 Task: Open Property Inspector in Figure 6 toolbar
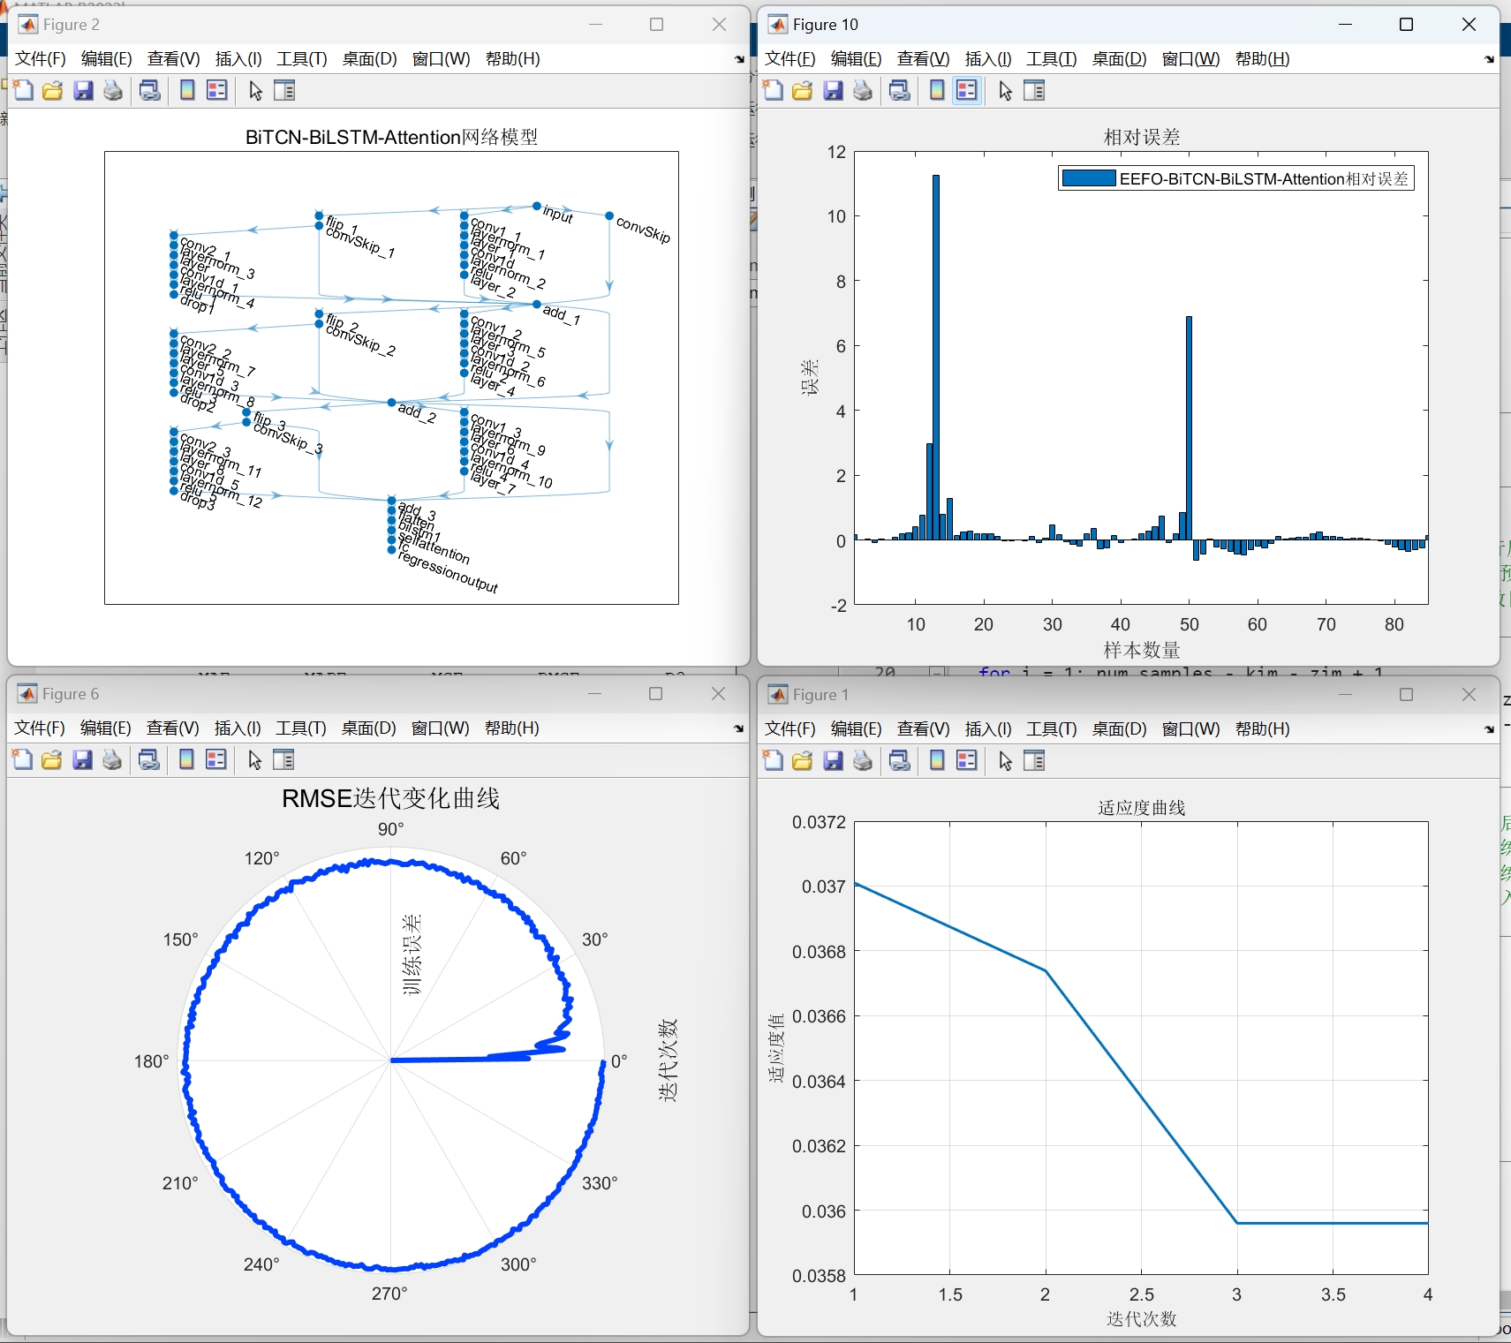coord(283,759)
